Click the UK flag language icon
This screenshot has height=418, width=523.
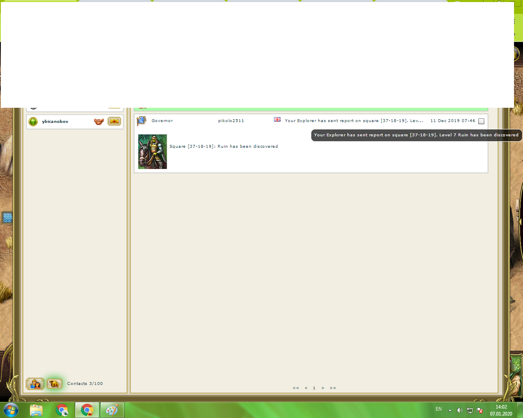pos(277,120)
